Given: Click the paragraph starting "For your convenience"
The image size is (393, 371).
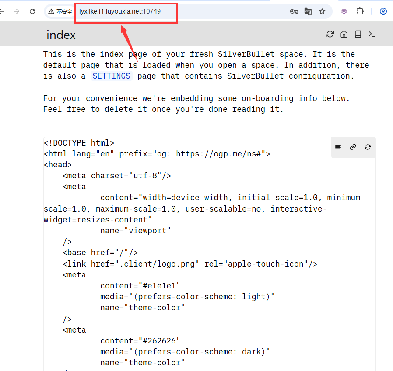Looking at the screenshot, I should click(196, 104).
